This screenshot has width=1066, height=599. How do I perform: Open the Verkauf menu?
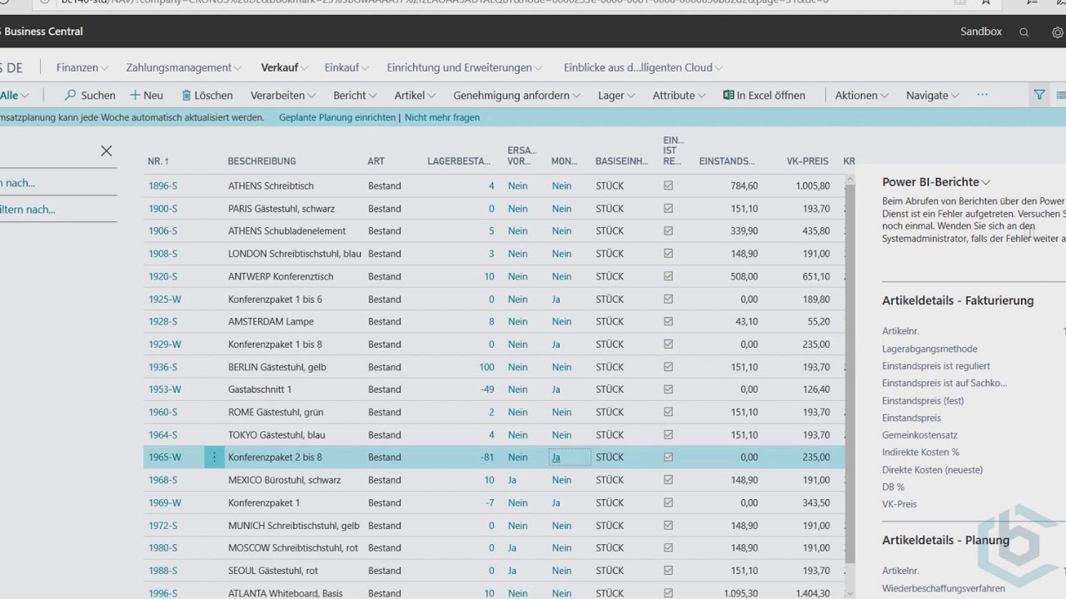pos(285,67)
